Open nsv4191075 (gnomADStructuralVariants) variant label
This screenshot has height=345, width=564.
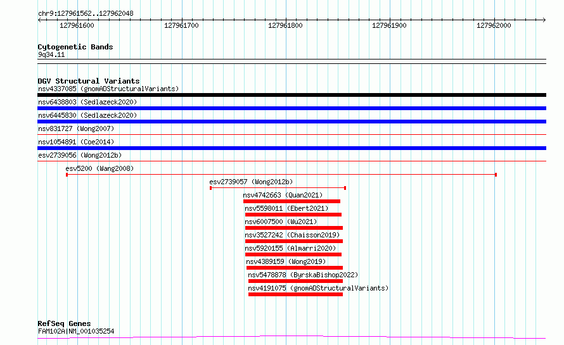tap(318, 288)
